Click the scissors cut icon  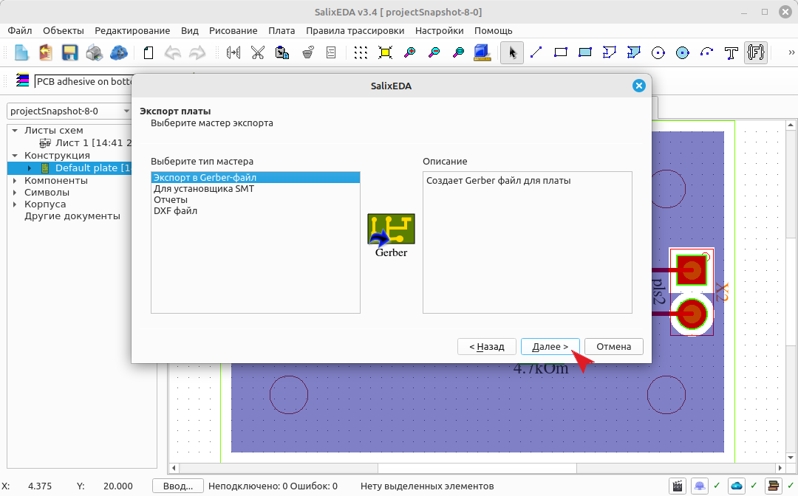tap(258, 52)
